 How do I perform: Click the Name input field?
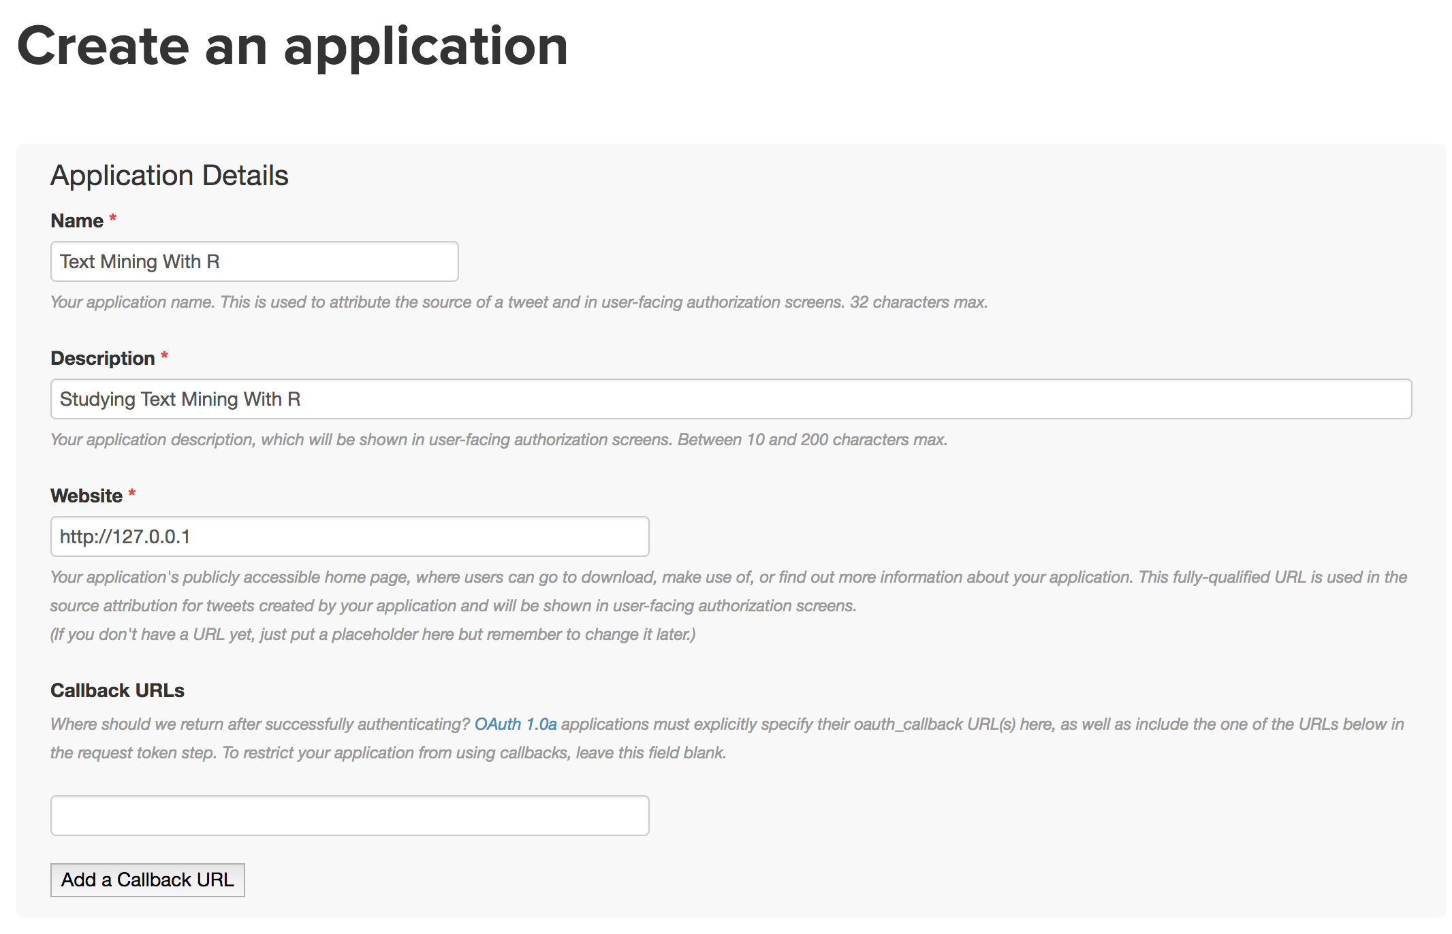[x=254, y=261]
